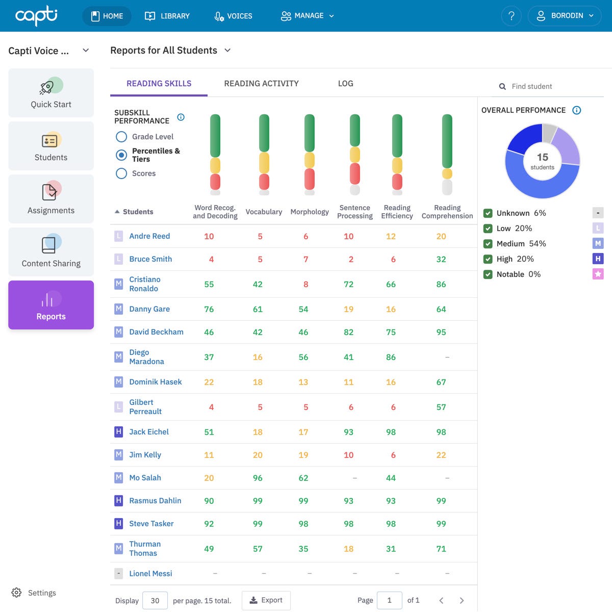Viewport: 612px width, 612px height.
Task: Select the Grade Level radio option
Action: point(121,137)
